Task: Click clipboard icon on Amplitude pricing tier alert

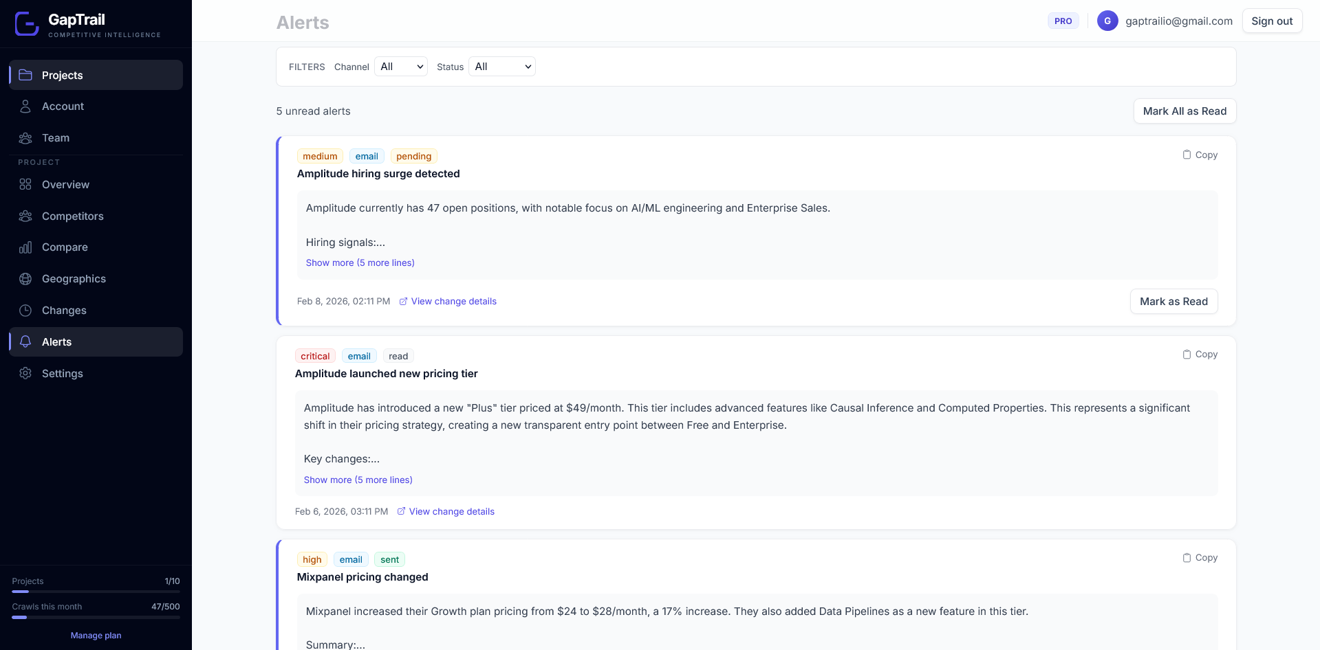Action: [x=1187, y=355]
